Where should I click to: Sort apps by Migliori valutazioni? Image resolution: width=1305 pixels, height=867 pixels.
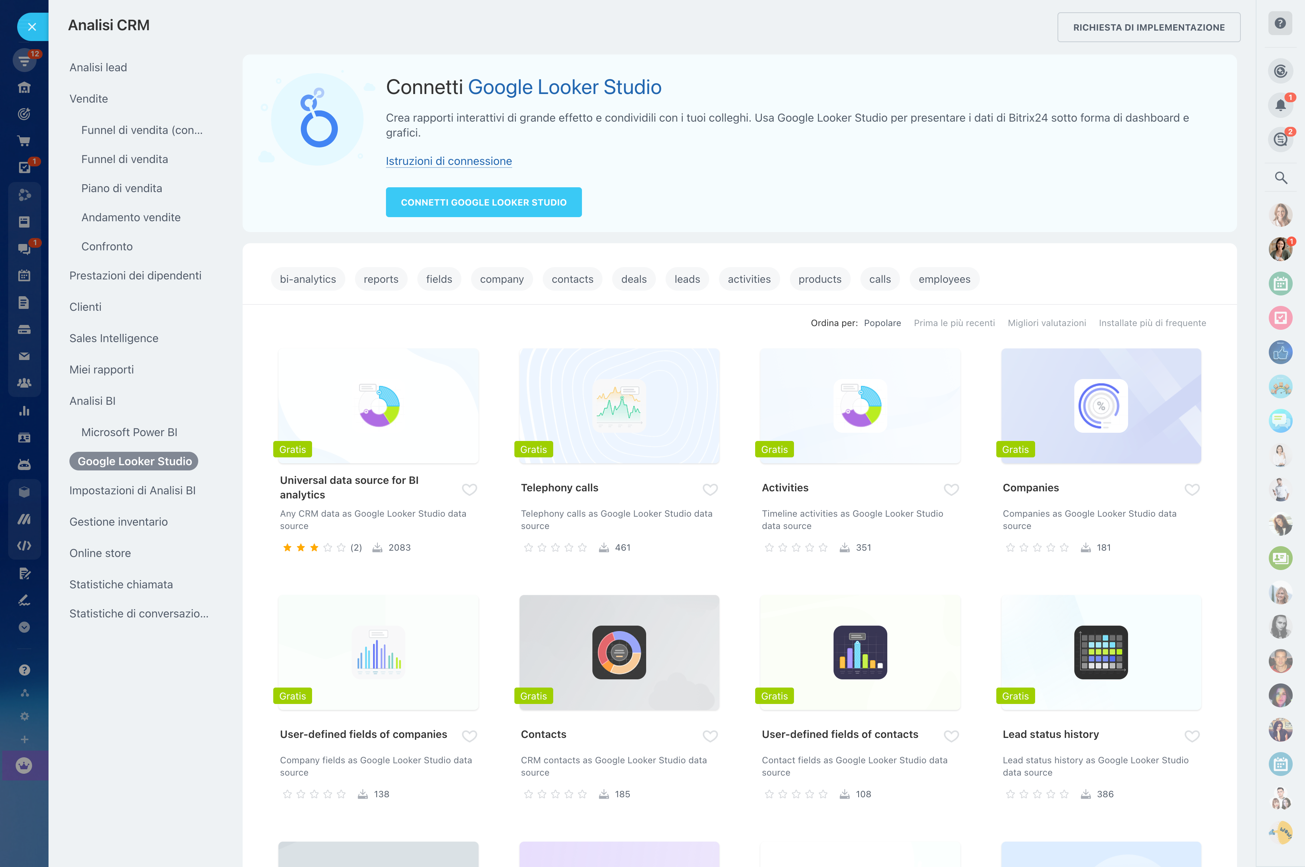click(1046, 323)
